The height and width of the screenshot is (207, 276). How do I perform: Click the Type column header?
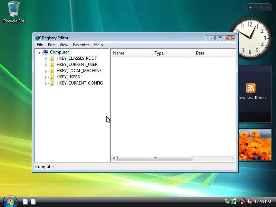click(173, 53)
